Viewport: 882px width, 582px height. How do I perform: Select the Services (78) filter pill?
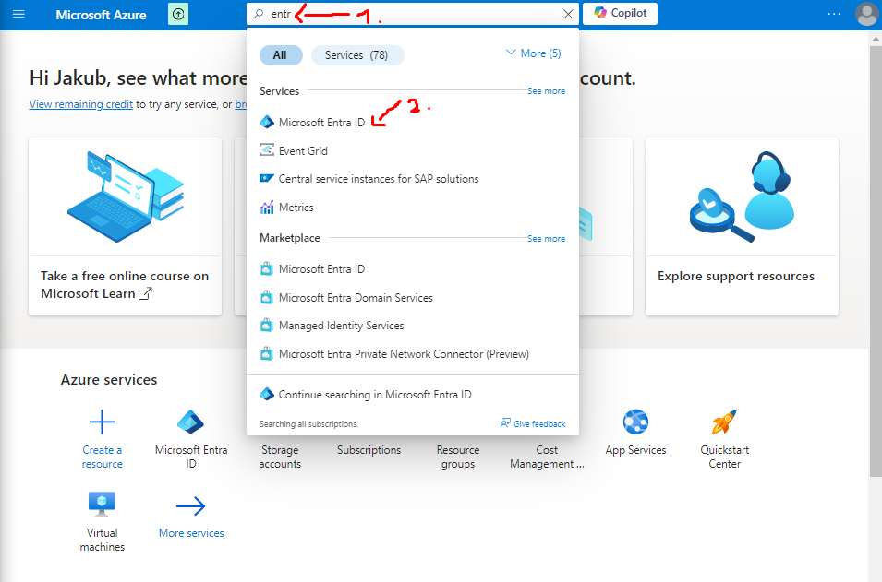click(x=356, y=55)
